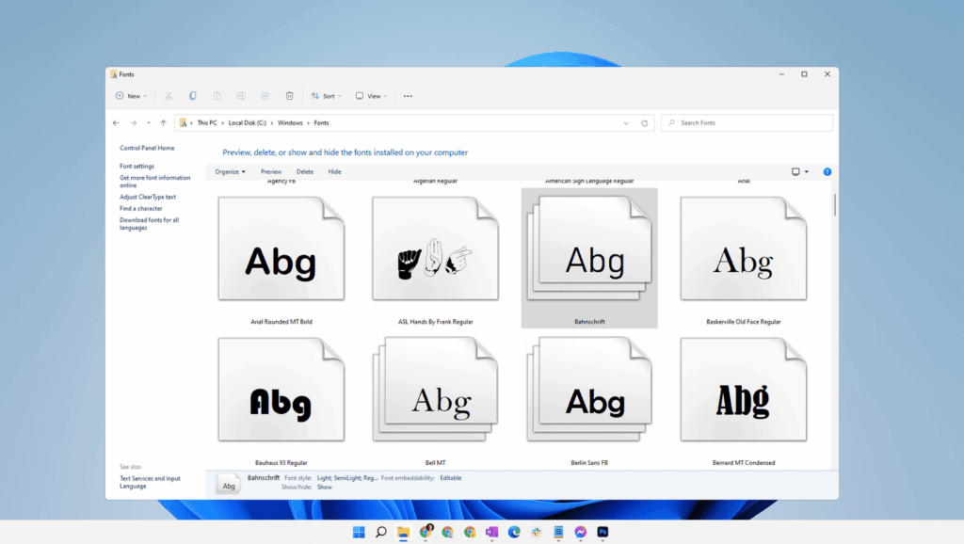Screen dimensions: 964x544
Task: Open the See more (ellipsis) toolbar icon
Action: (408, 95)
